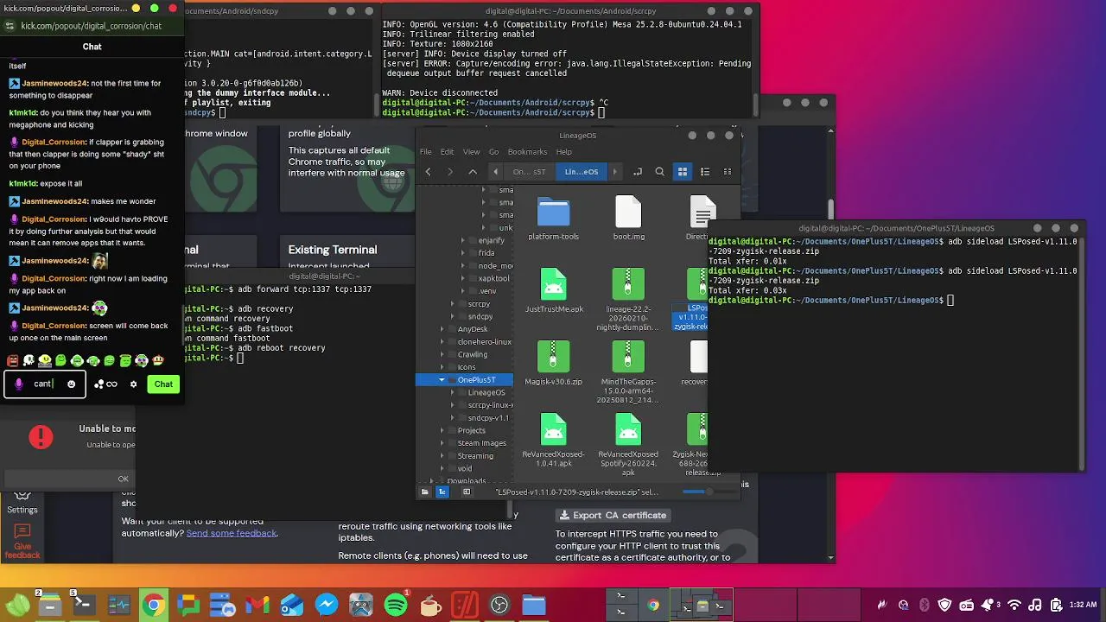Viewport: 1106px width, 622px height.
Task: Open the Help menu in the file manager
Action: pos(563,152)
